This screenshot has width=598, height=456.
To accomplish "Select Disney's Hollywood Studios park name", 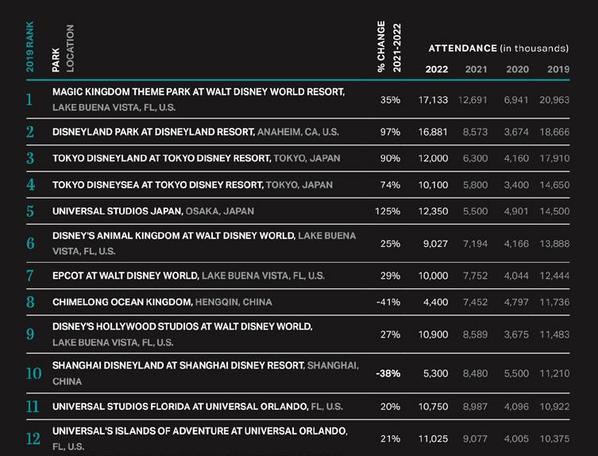I will 182,327.
